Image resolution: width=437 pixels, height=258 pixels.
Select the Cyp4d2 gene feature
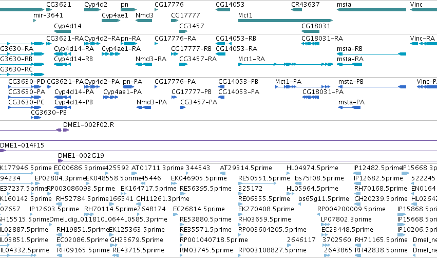[x=92, y=10]
